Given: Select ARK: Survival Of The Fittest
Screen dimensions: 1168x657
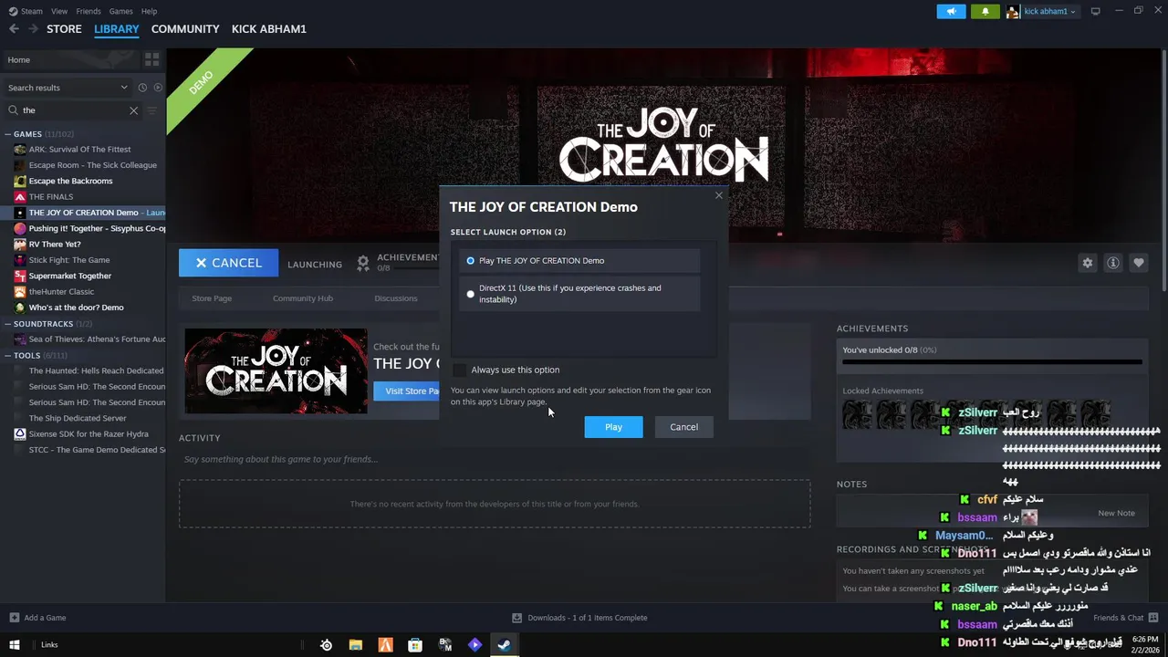Looking at the screenshot, I should pyautogui.click(x=79, y=150).
